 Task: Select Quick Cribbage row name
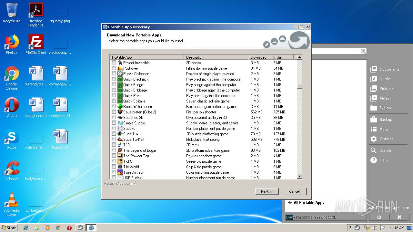coord(135,90)
